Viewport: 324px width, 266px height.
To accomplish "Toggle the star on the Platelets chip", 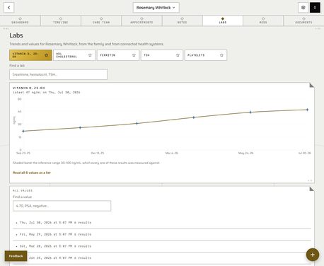I will [221, 55].
